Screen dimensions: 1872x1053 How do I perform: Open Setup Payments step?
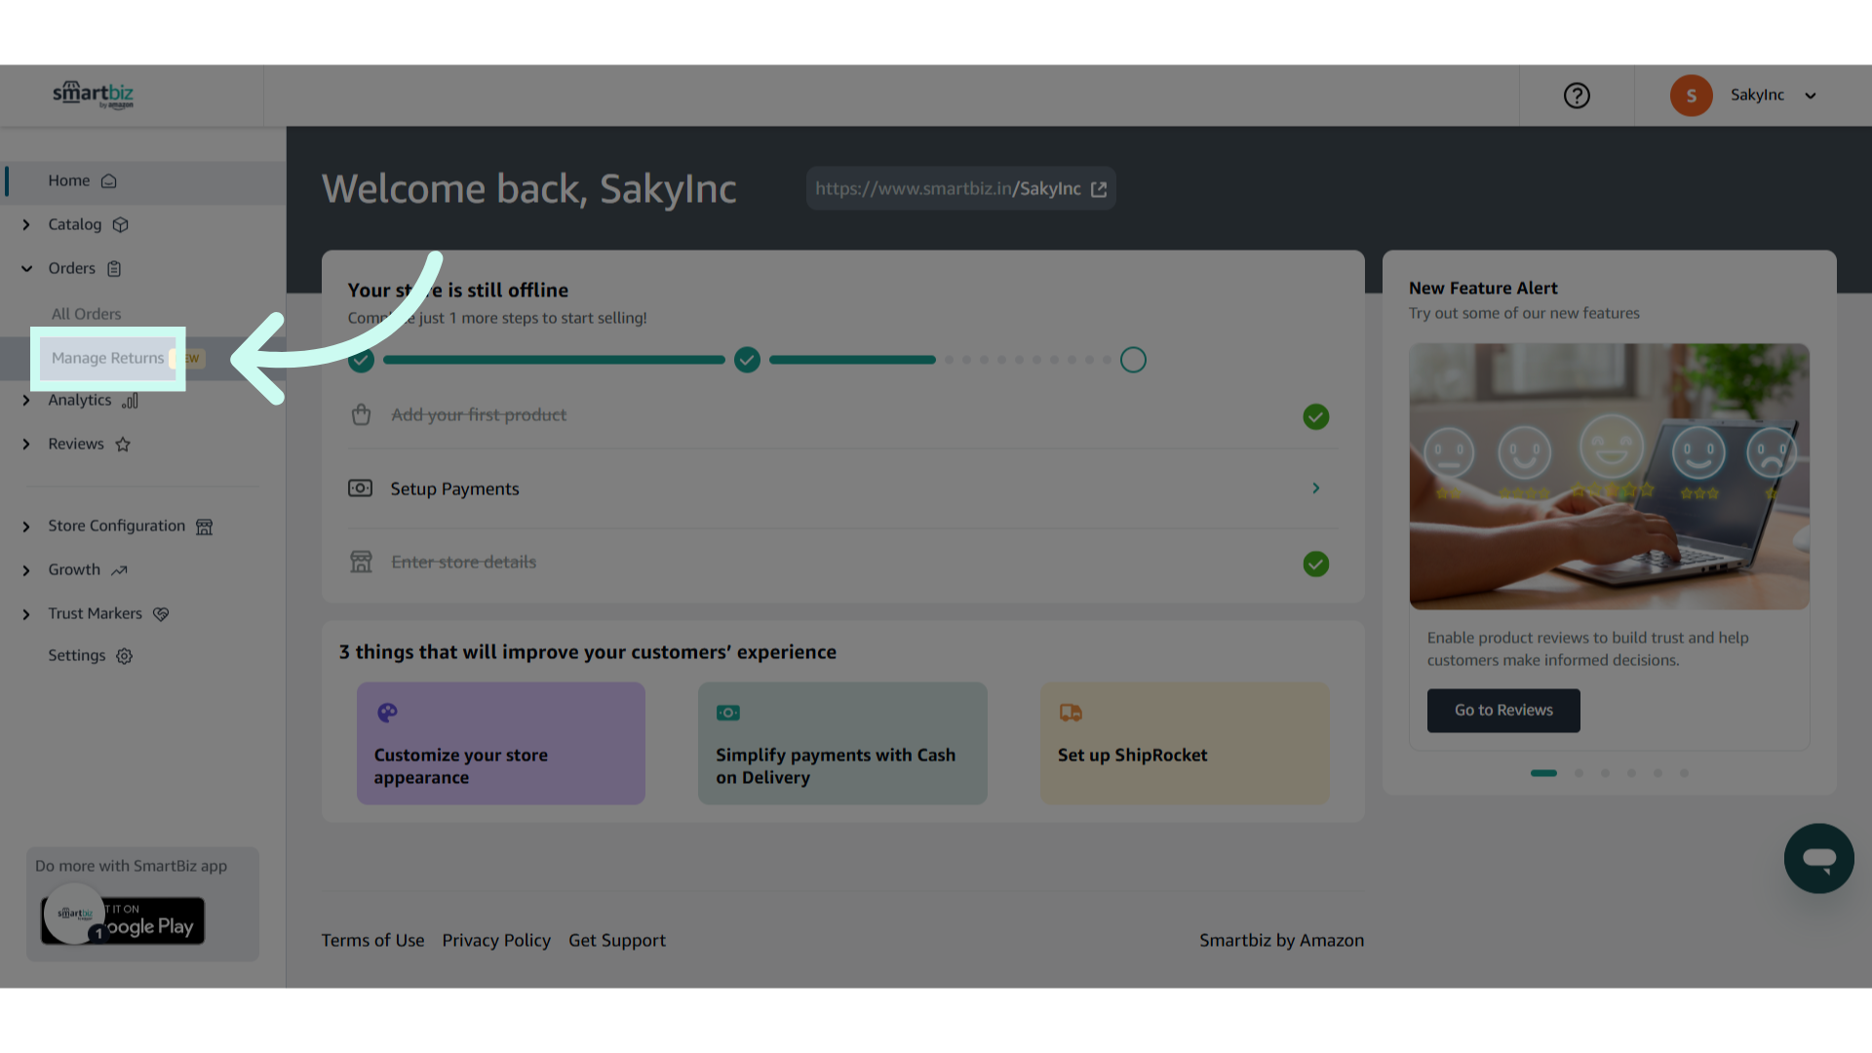(x=842, y=488)
